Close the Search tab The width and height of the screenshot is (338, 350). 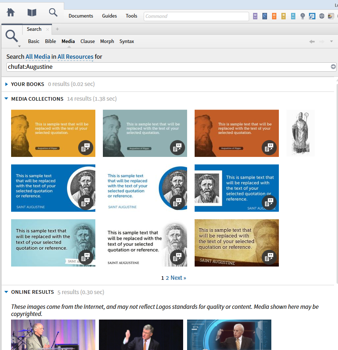(x=47, y=29)
